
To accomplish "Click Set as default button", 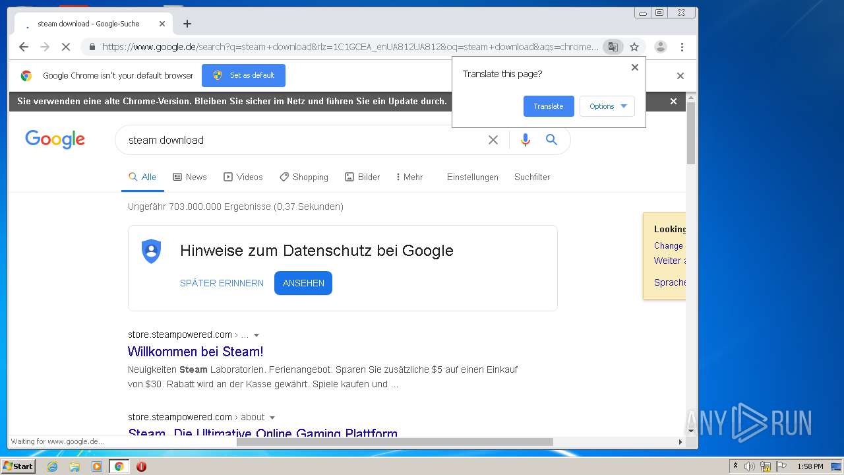I will pyautogui.click(x=243, y=75).
